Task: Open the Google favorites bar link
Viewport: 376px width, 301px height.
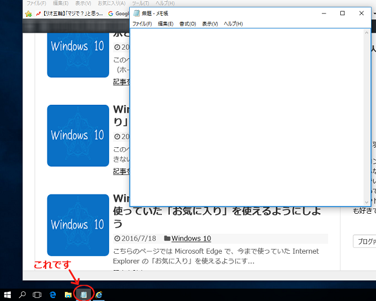Action: click(x=118, y=14)
